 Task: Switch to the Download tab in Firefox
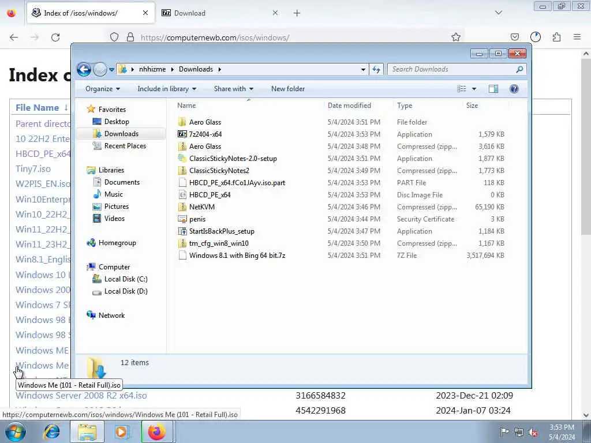tap(219, 13)
